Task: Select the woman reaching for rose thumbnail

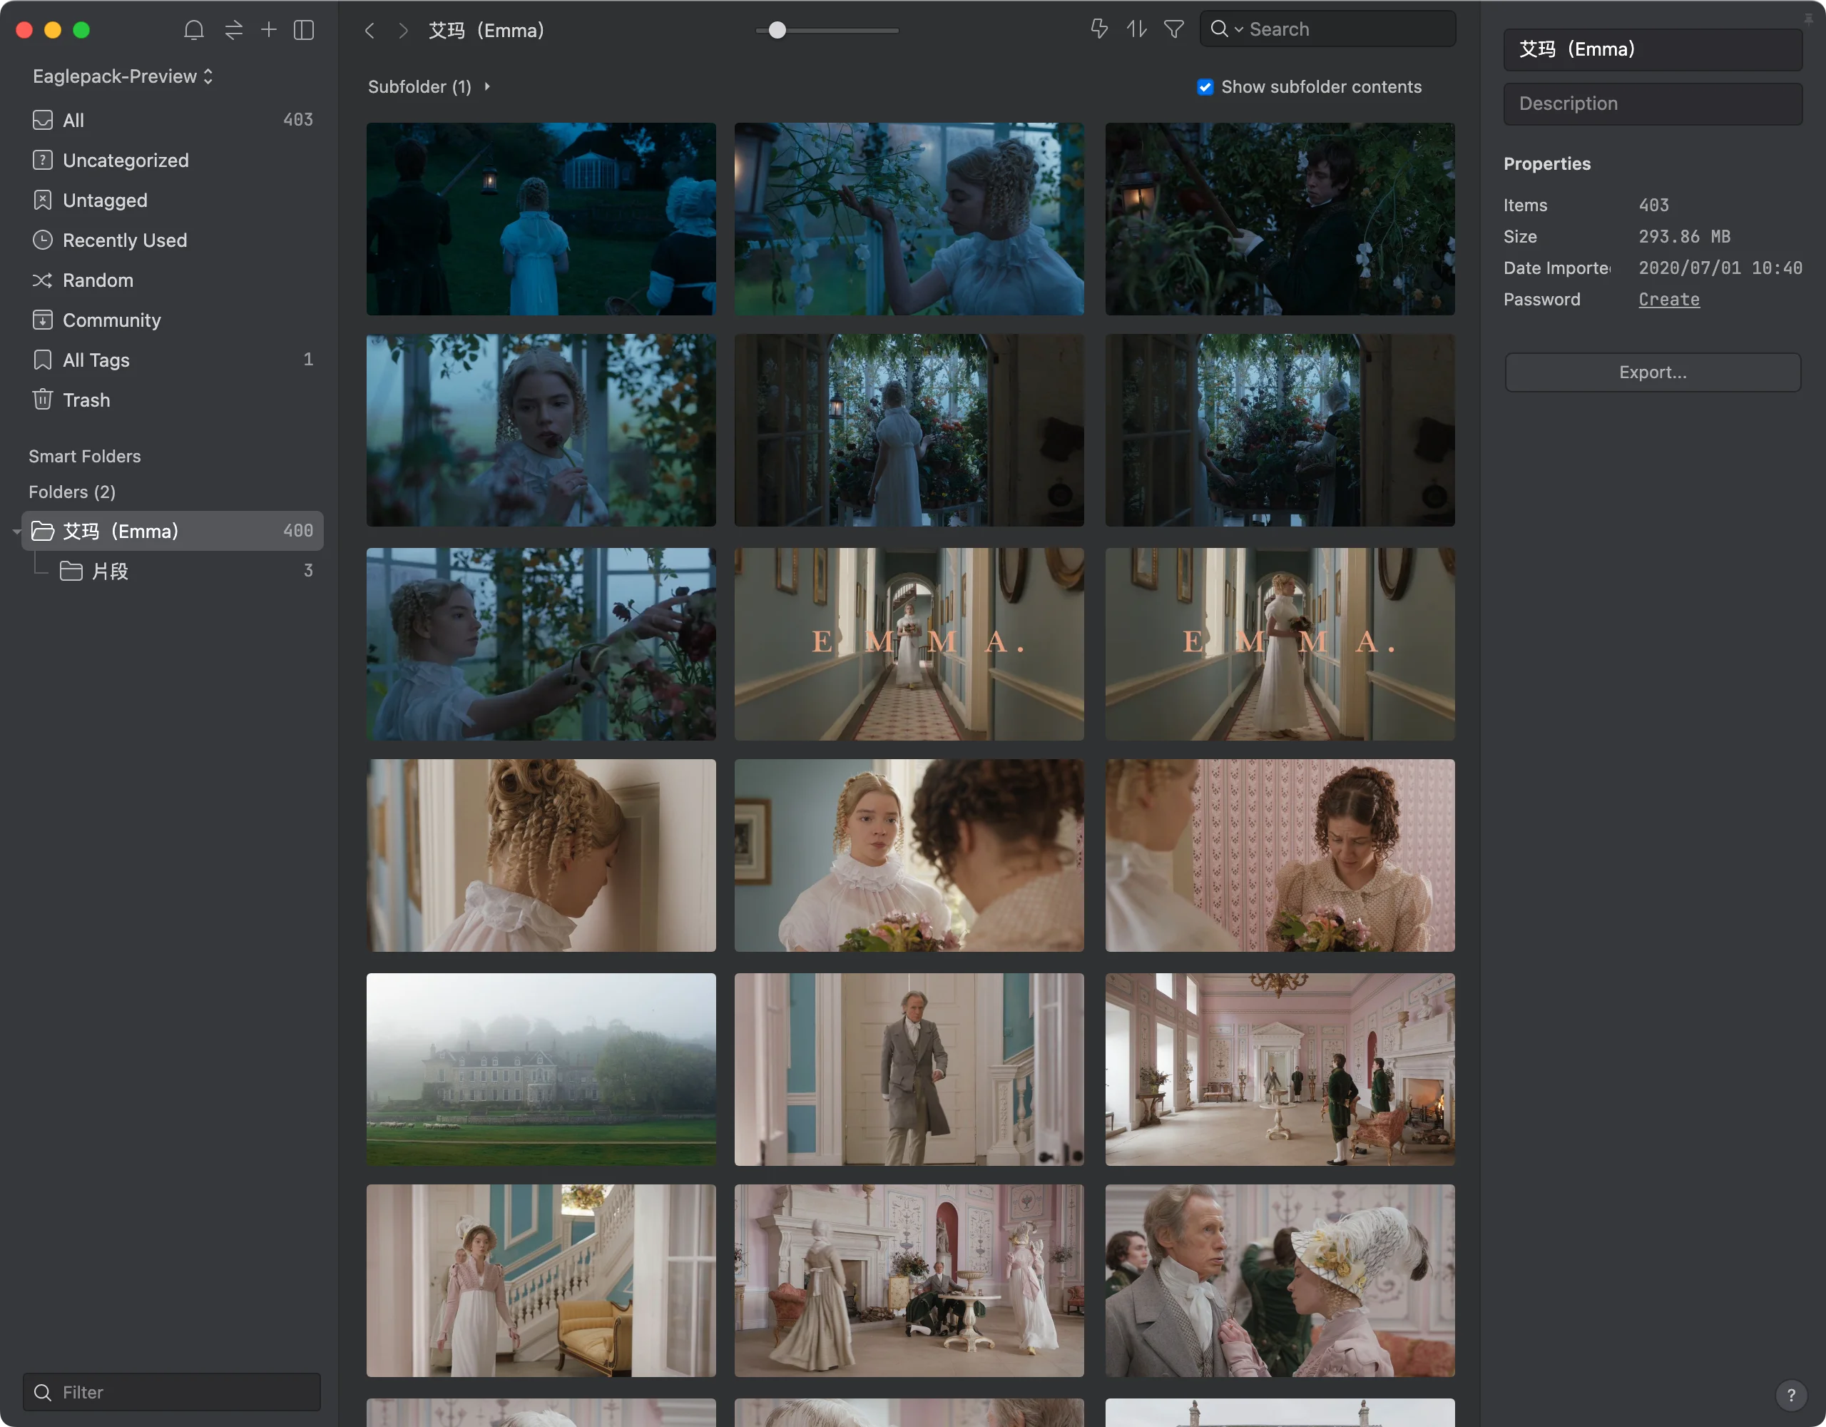Action: 541,644
